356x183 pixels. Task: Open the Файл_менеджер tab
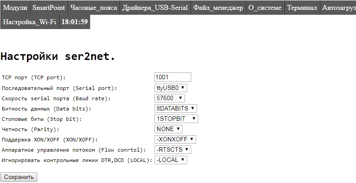coord(218,8)
